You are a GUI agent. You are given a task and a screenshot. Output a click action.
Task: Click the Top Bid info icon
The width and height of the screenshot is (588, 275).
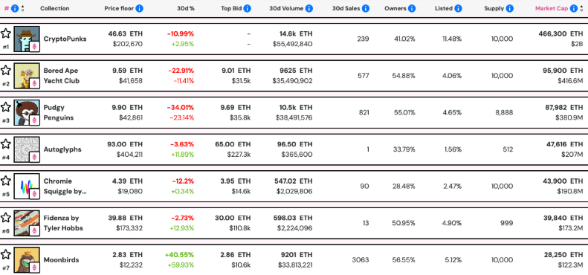pos(247,8)
